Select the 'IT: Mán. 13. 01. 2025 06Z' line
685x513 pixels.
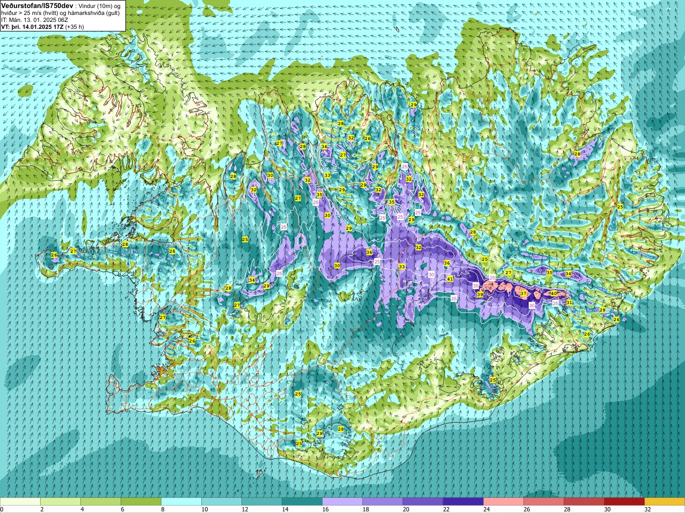pyautogui.click(x=35, y=19)
